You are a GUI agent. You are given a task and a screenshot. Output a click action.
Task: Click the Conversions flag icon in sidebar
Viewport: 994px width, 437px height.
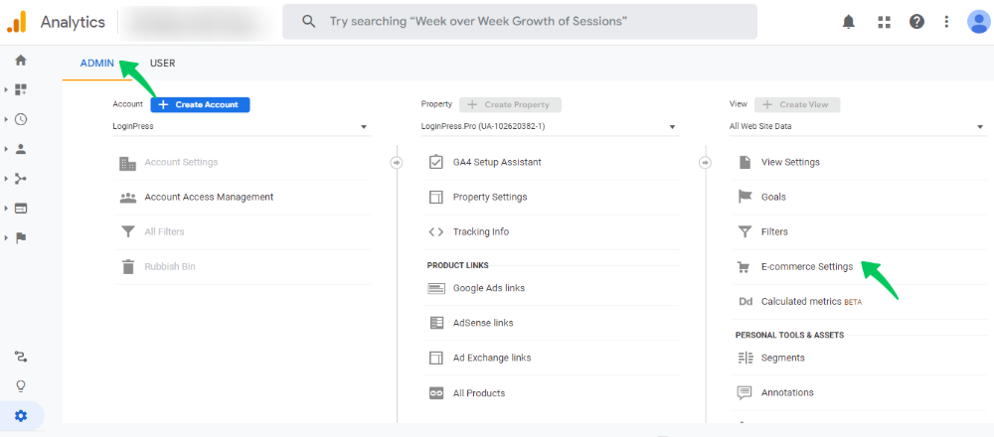point(21,238)
